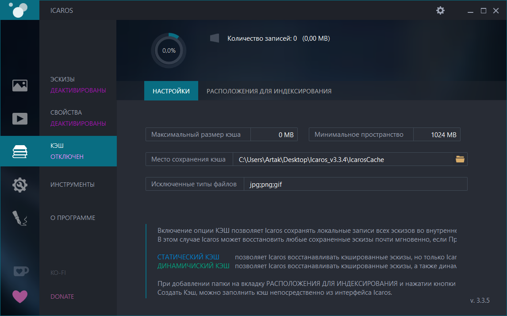Click the СТАТИЧЕСКИЙ КЭШ label
The height and width of the screenshot is (316, 507).
tap(188, 257)
